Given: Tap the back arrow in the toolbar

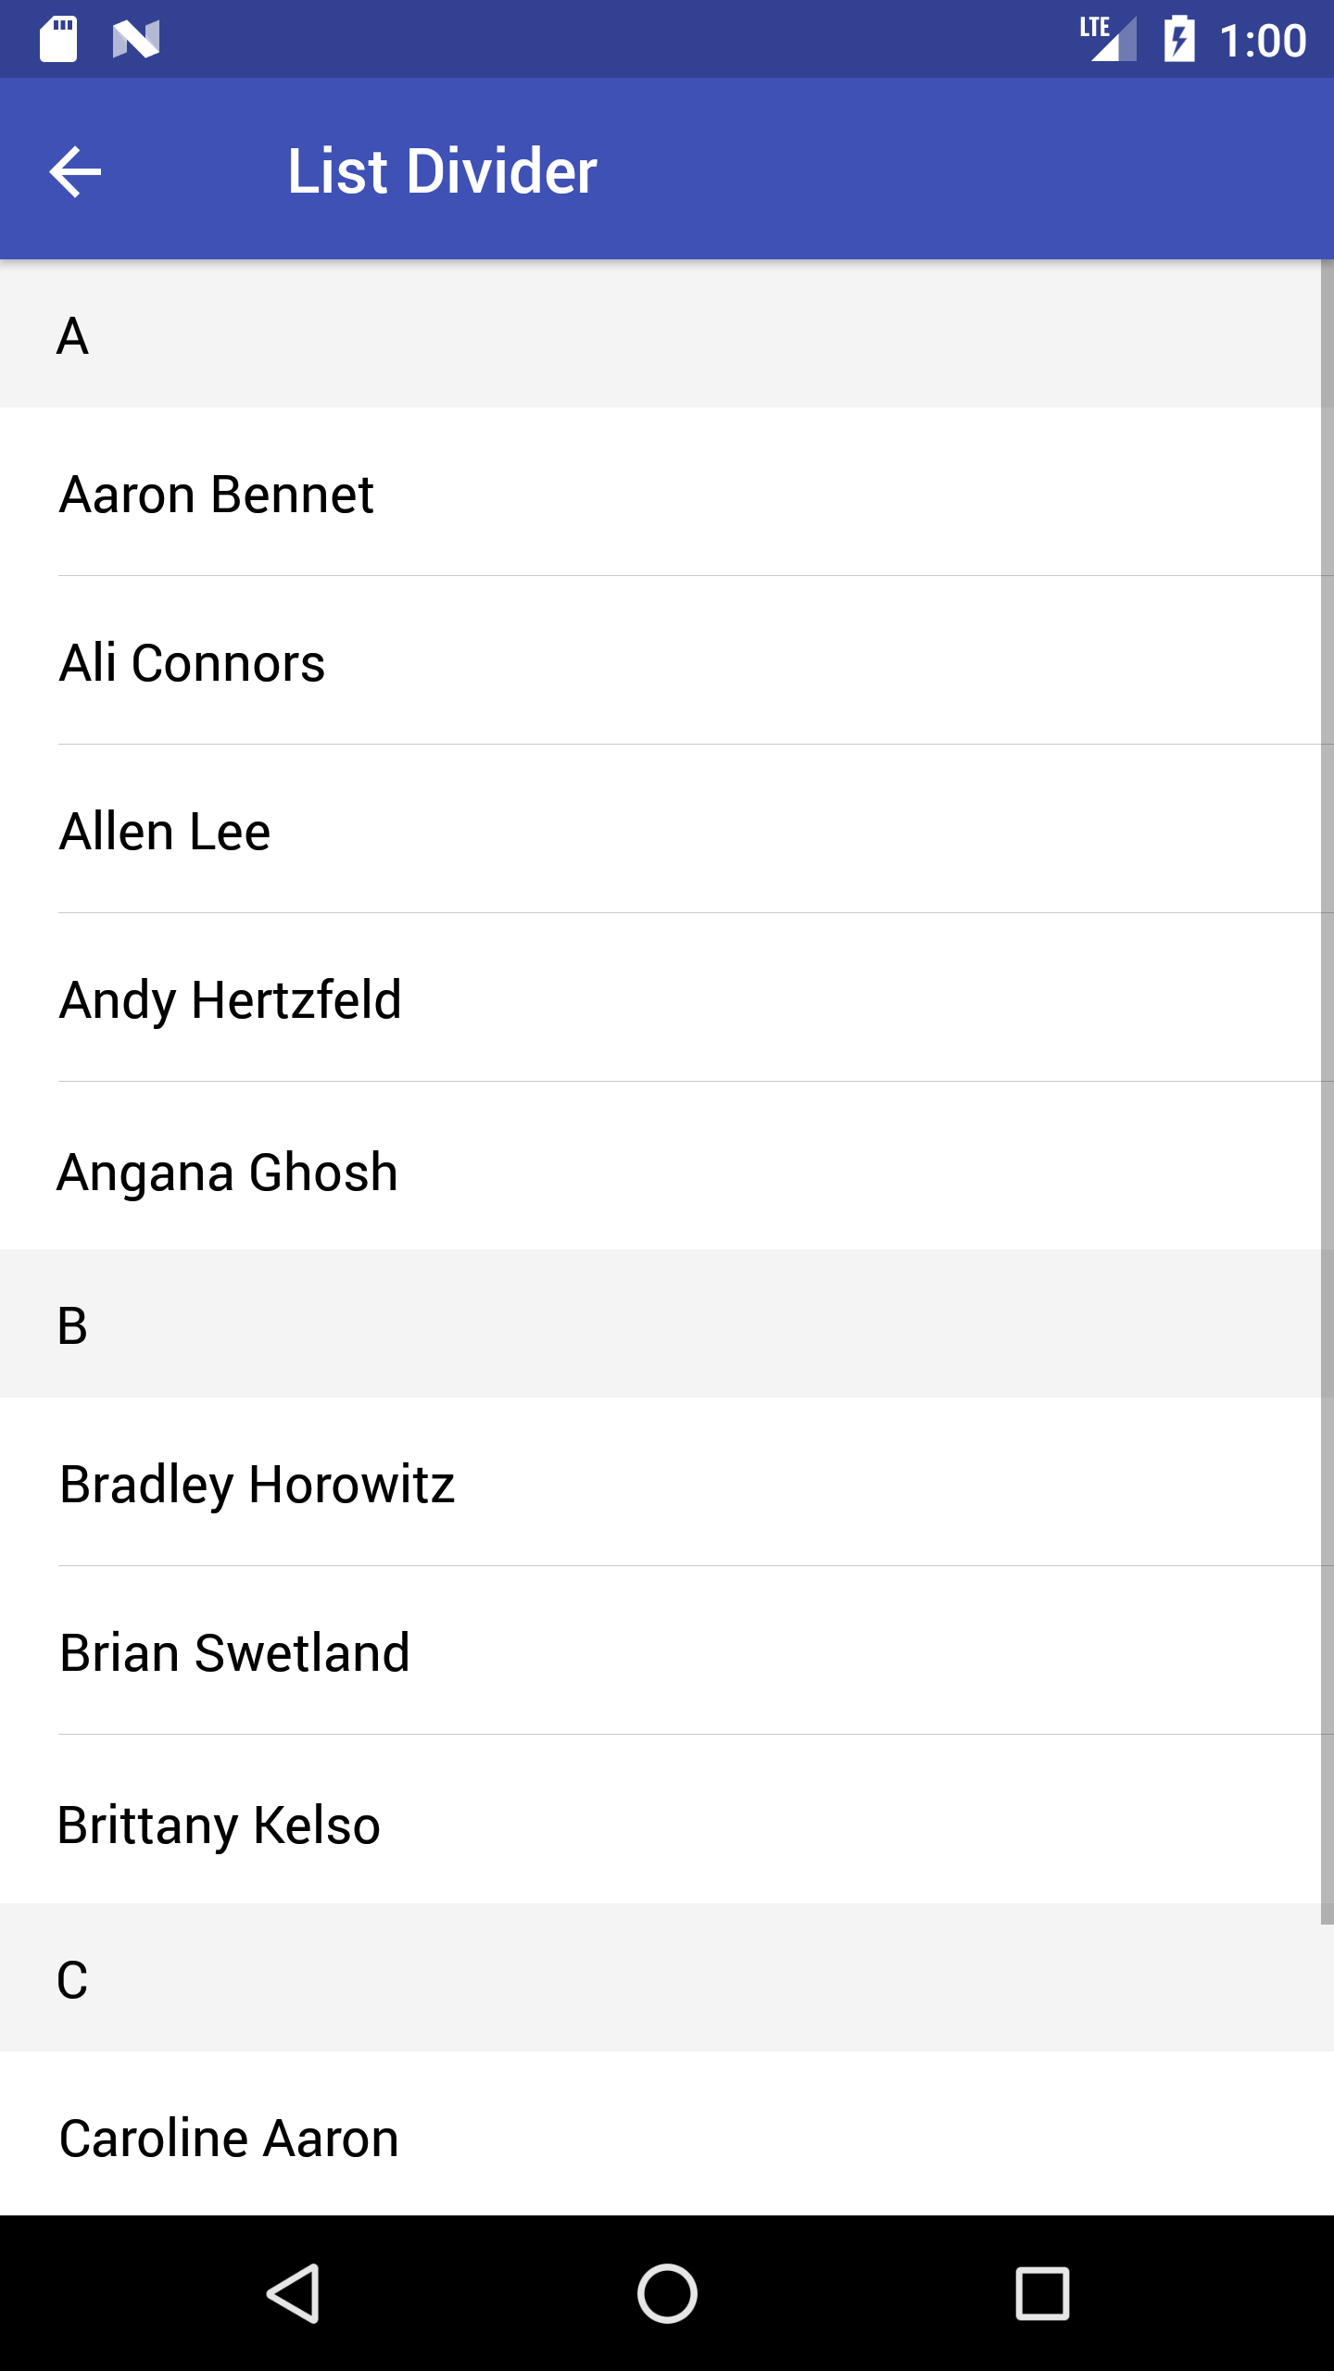Looking at the screenshot, I should pyautogui.click(x=75, y=171).
